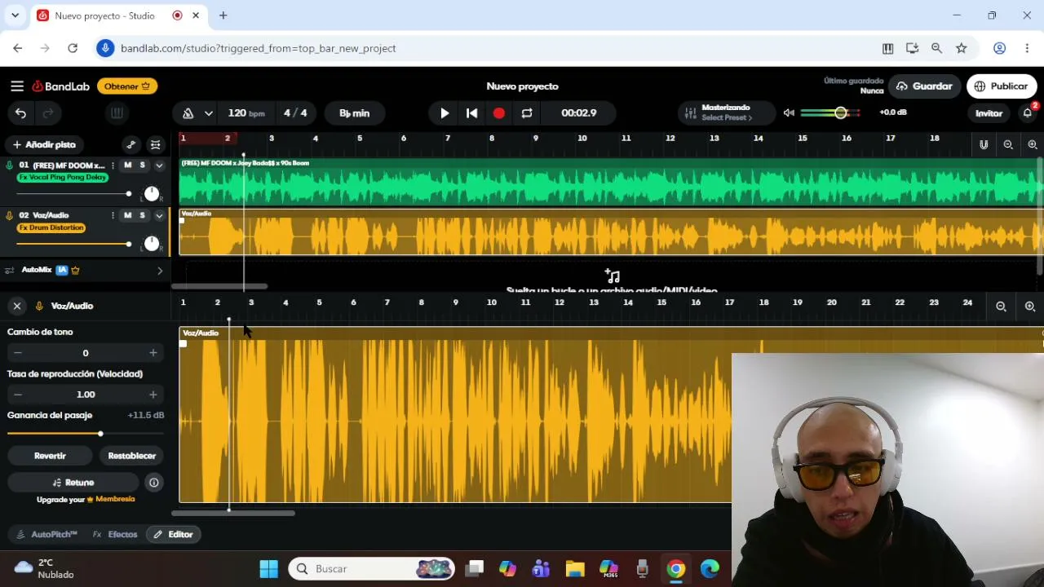This screenshot has height=587, width=1044.
Task: Adjust the master volume slider
Action: [x=830, y=113]
